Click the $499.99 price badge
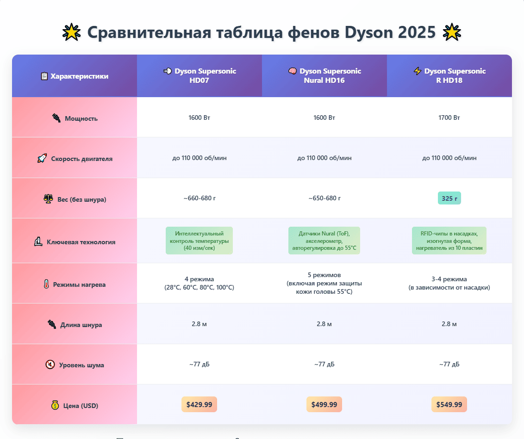 click(x=324, y=404)
